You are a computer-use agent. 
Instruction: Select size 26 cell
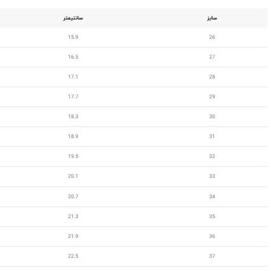tap(212, 37)
